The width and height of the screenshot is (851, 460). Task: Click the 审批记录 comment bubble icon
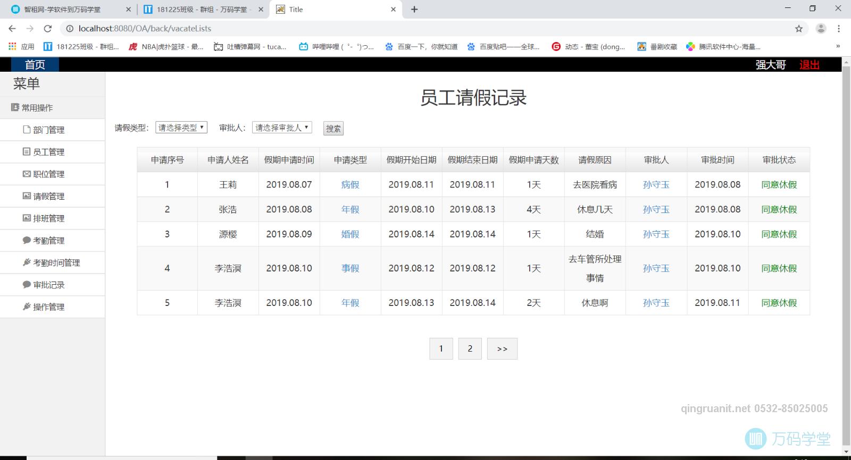pyautogui.click(x=27, y=285)
